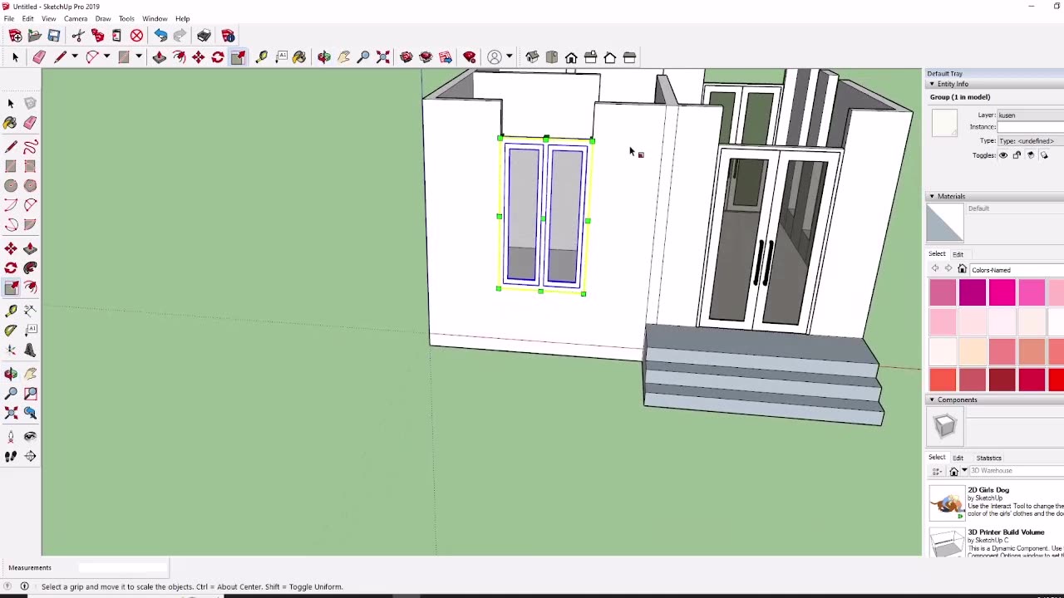This screenshot has height=598, width=1064.
Task: Go back in materials library
Action: (x=935, y=269)
